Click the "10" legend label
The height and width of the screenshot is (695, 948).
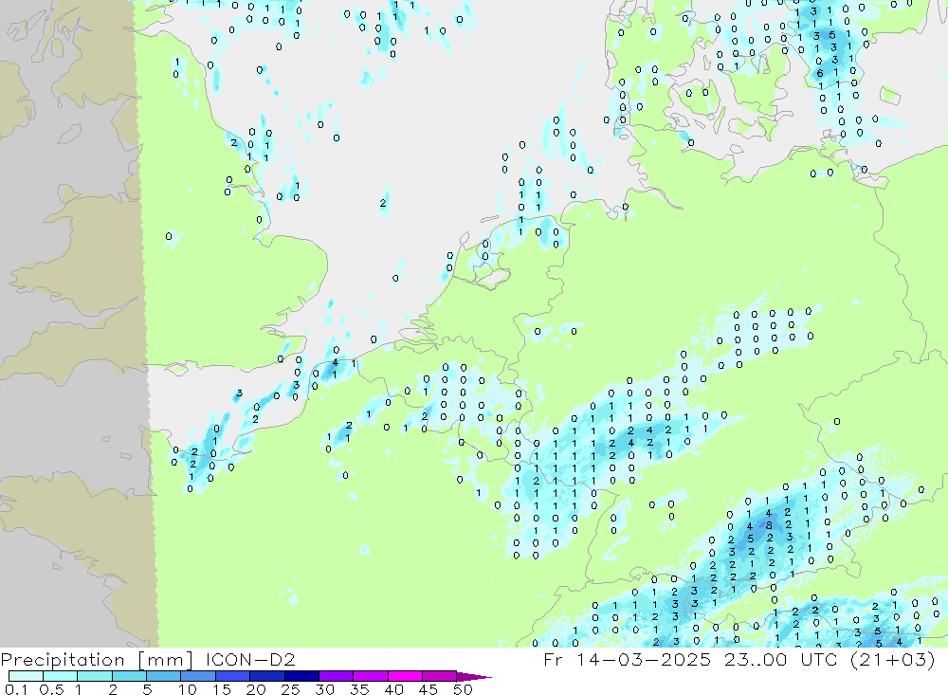click(187, 689)
